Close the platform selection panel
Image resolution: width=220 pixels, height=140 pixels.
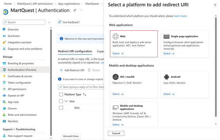215,5
